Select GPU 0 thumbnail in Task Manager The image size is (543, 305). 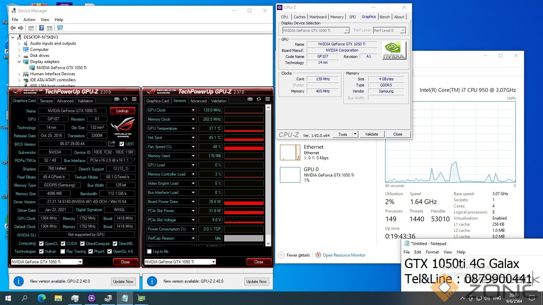(x=290, y=175)
